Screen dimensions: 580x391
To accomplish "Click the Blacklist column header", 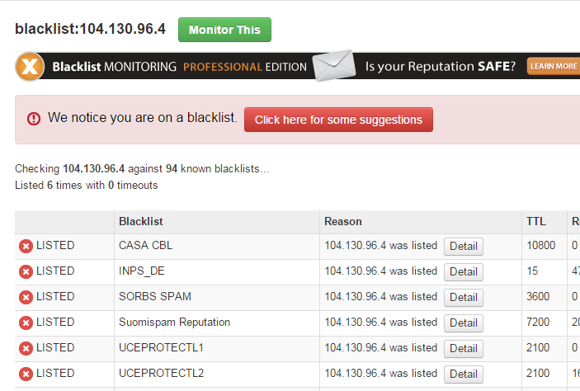I will pyautogui.click(x=140, y=221).
